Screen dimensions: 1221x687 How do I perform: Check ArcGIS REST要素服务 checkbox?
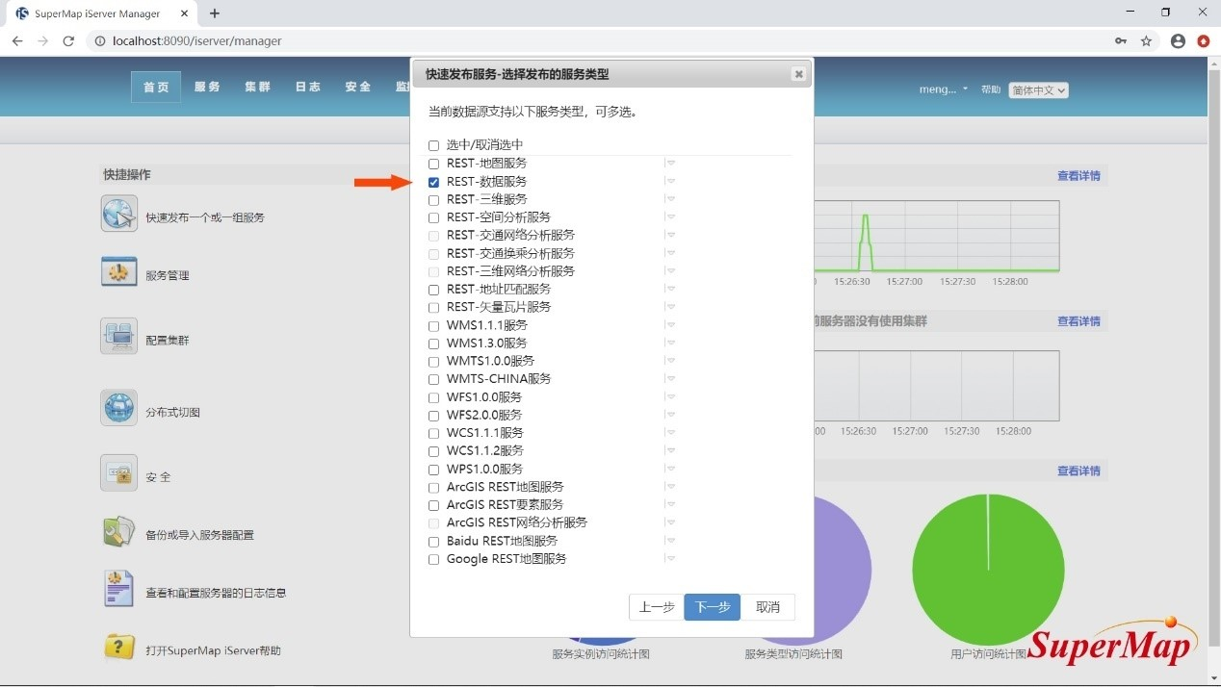click(433, 505)
